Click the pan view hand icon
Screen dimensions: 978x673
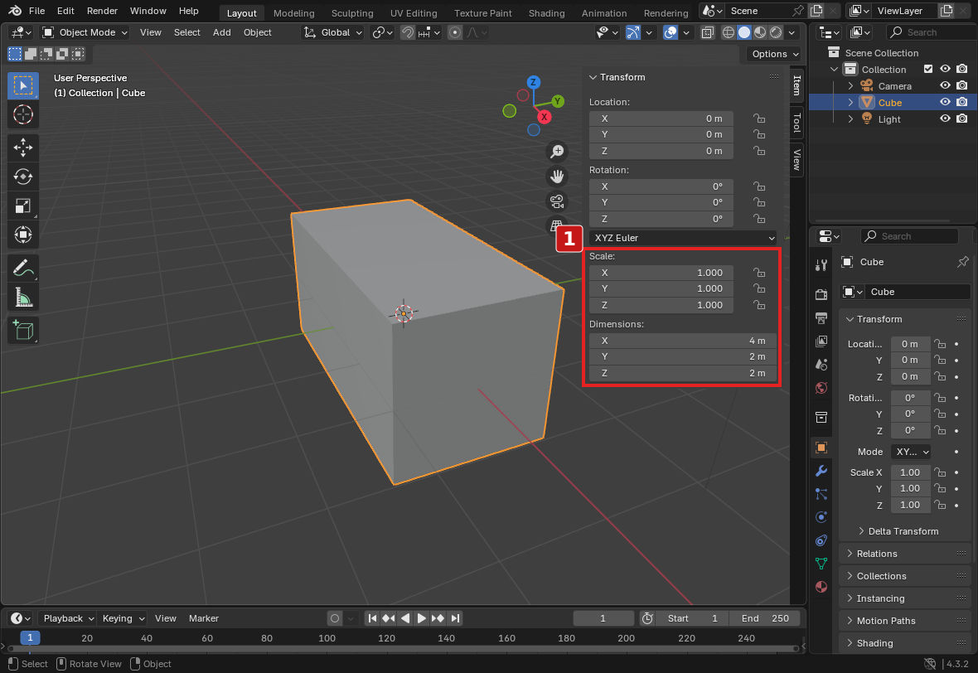(x=557, y=177)
